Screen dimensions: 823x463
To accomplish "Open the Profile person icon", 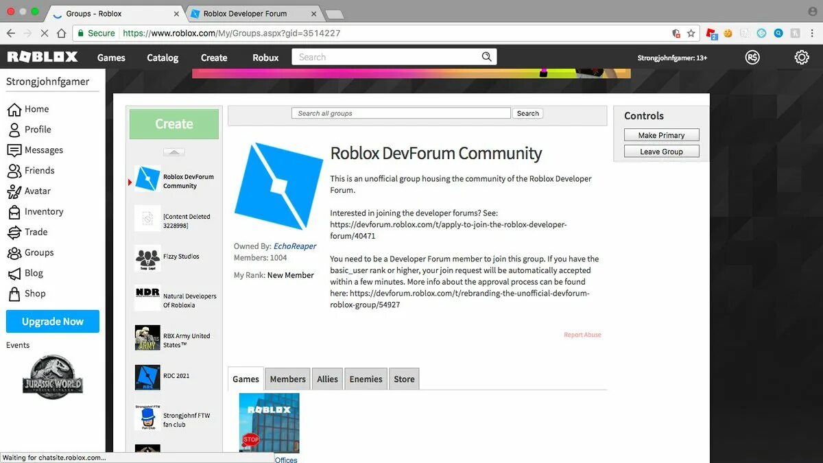I will tap(14, 130).
